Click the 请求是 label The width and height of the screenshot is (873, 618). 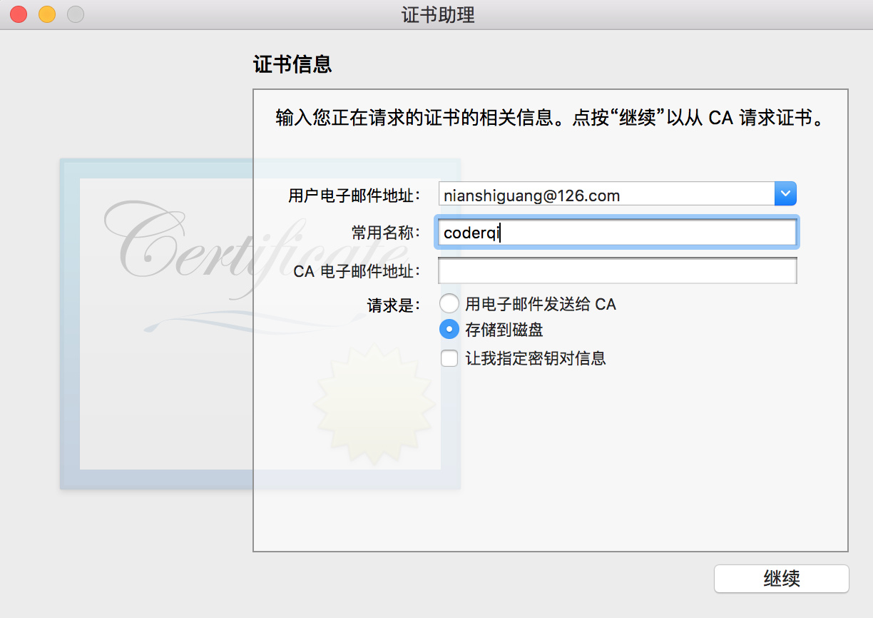point(394,305)
